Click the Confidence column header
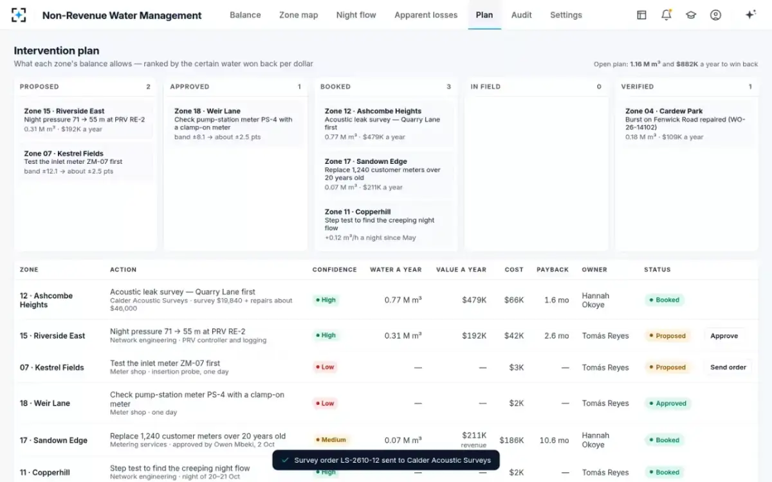This screenshot has height=482, width=772. click(x=335, y=270)
